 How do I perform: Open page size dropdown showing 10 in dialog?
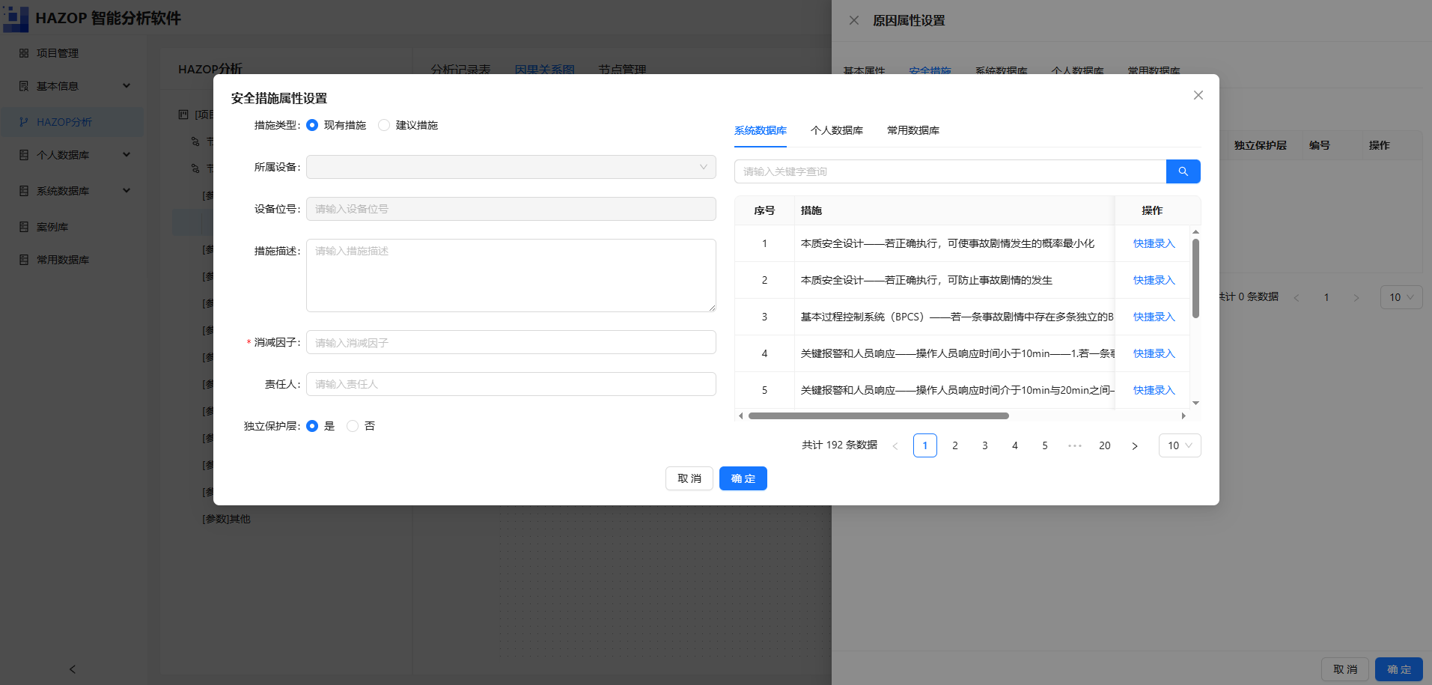(1180, 445)
